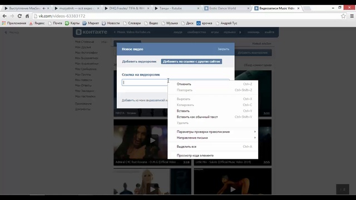The height and width of the screenshot is (200, 356).
Task: Expand Направление письма submenu
Action: coord(212,138)
